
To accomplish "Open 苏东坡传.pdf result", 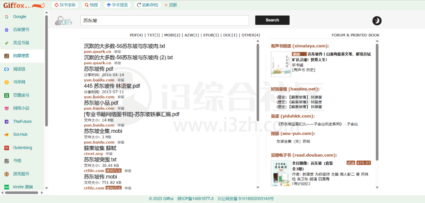I will click(98, 69).
